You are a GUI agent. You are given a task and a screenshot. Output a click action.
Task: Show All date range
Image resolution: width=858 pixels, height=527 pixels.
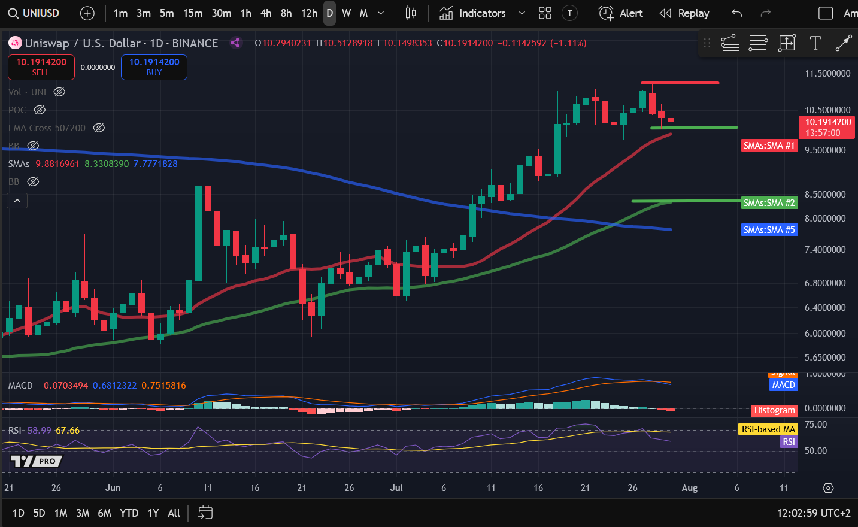(x=174, y=513)
